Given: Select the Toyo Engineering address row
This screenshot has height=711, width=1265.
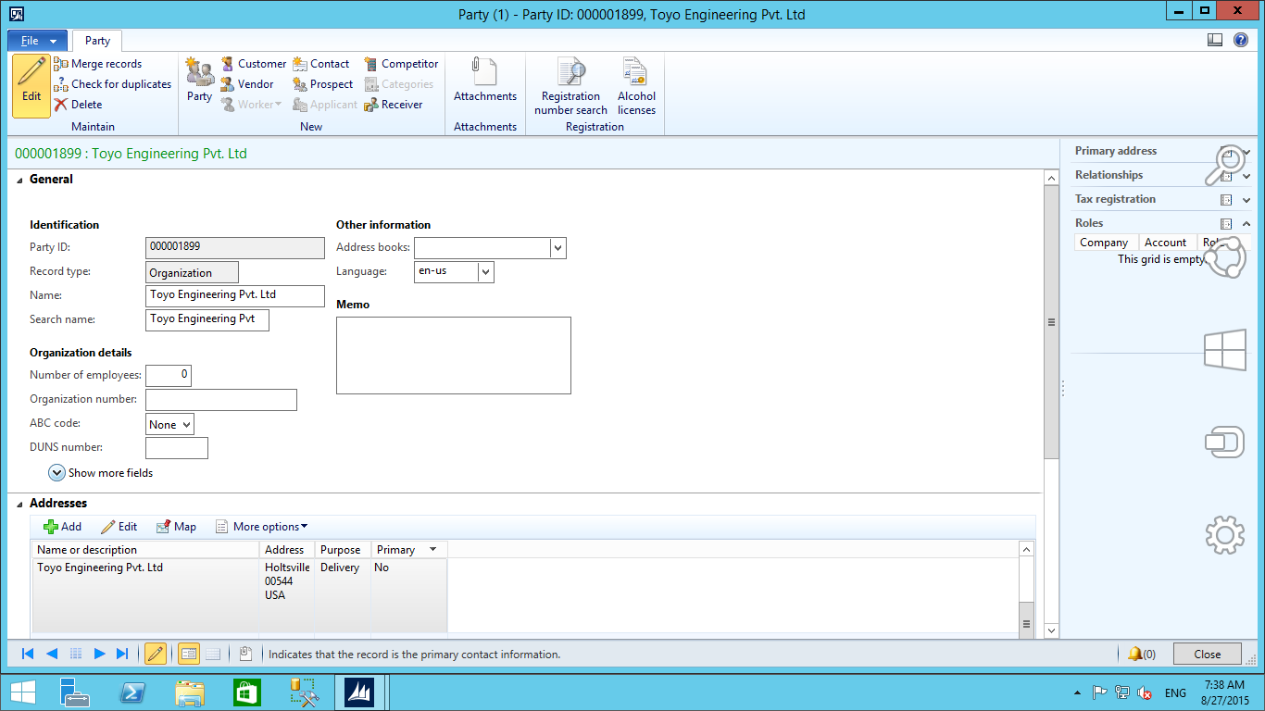Looking at the screenshot, I should [x=240, y=594].
